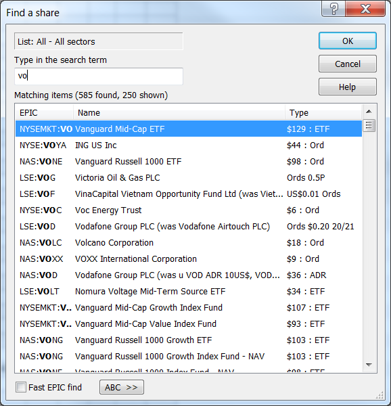
Task: Click the ABC >> button
Action: click(122, 387)
